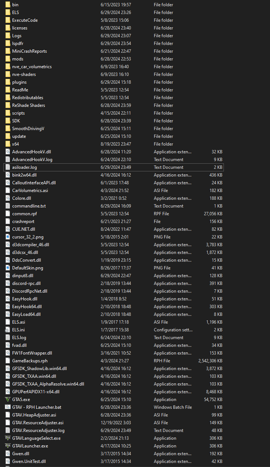Click the ReadMe folder name
This screenshot has height=467, width=270.
pyautogui.click(x=20, y=90)
